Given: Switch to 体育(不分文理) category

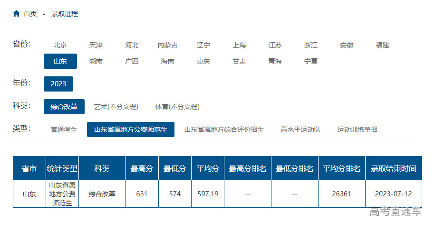Looking at the screenshot, I should [177, 107].
